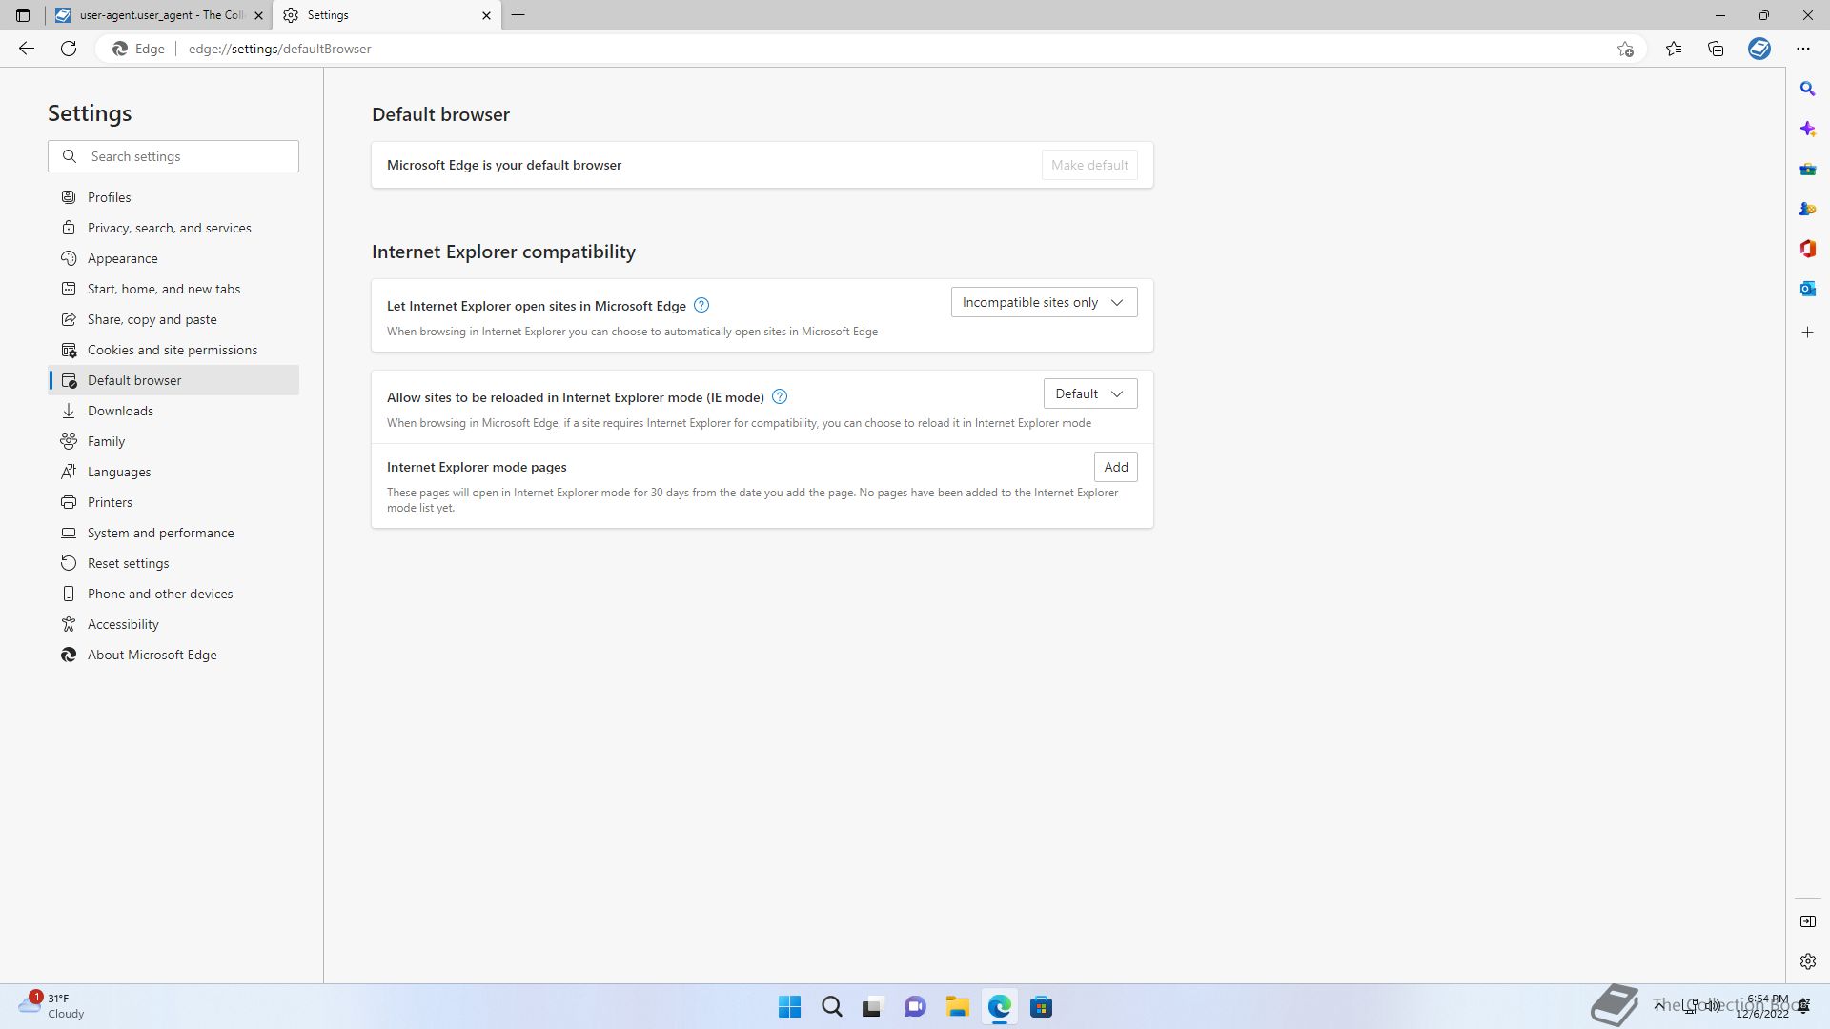This screenshot has width=1830, height=1029.
Task: Open Reset settings section
Action: [x=173, y=563]
